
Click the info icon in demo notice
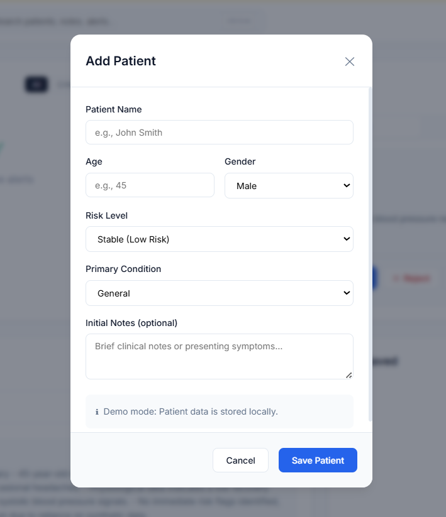click(x=97, y=412)
